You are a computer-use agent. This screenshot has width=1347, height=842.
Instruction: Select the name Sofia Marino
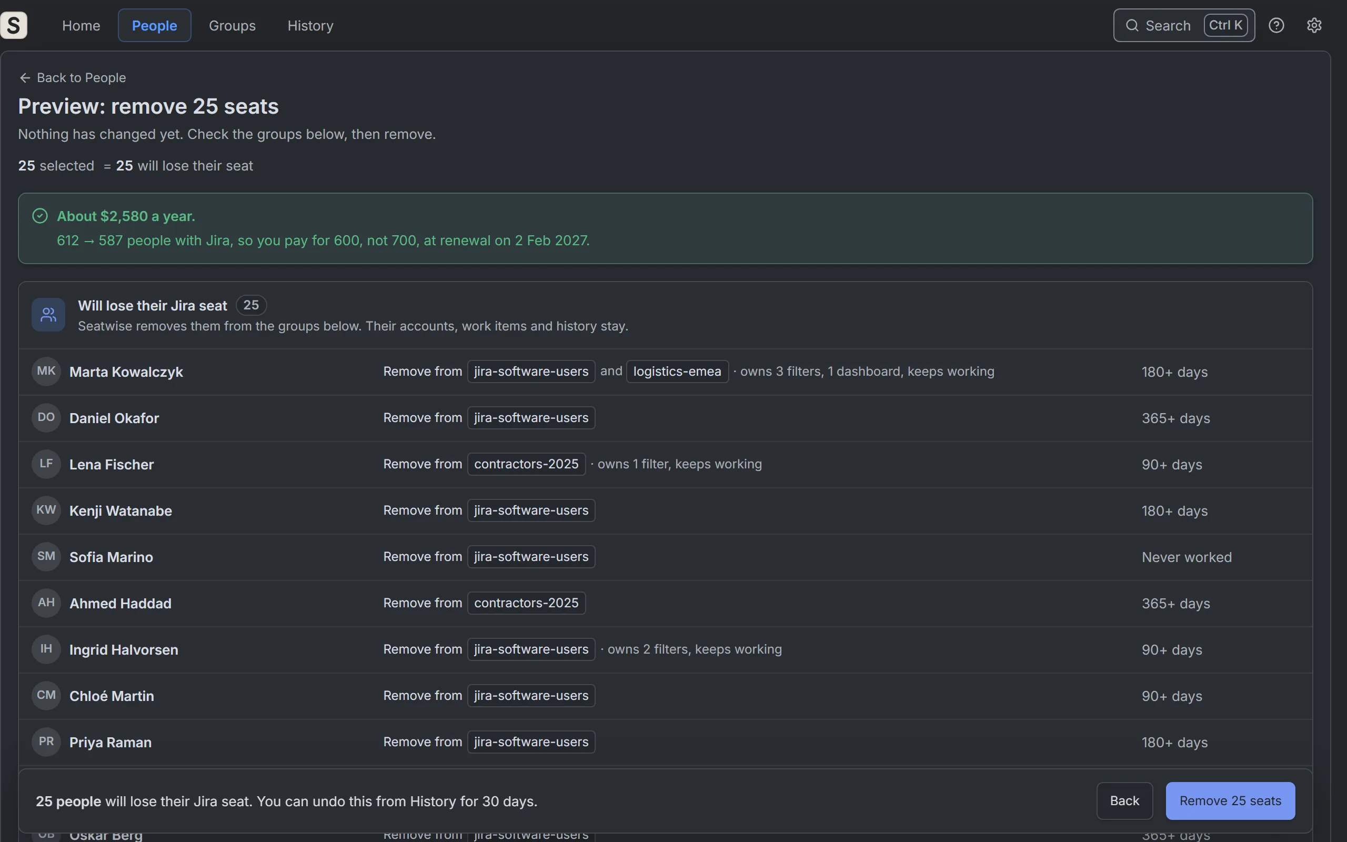click(x=112, y=557)
